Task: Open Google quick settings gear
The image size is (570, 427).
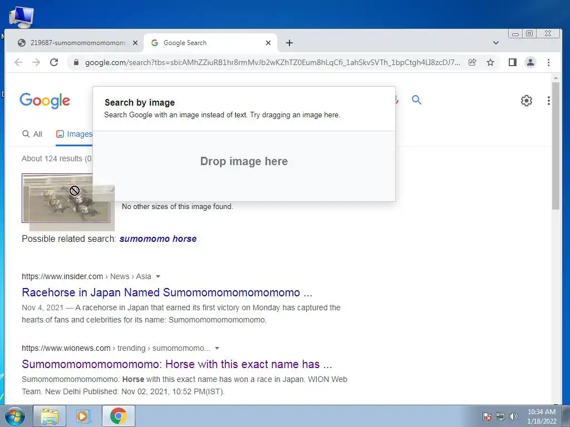Action: [x=527, y=101]
